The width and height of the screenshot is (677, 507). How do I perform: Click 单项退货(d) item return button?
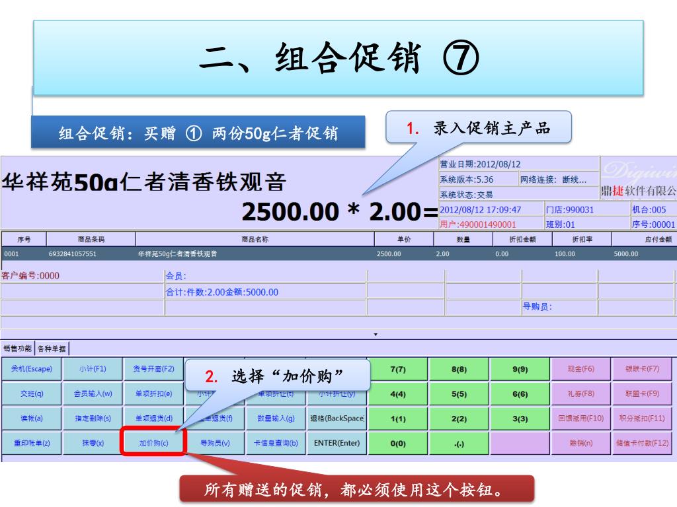click(153, 418)
